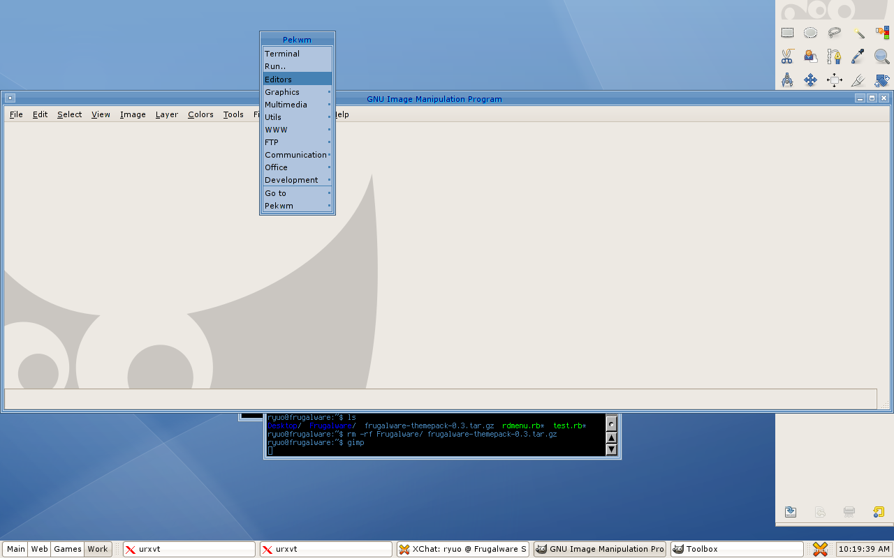The image size is (894, 558).
Task: Select the Zoom magnifier tool
Action: (x=882, y=56)
